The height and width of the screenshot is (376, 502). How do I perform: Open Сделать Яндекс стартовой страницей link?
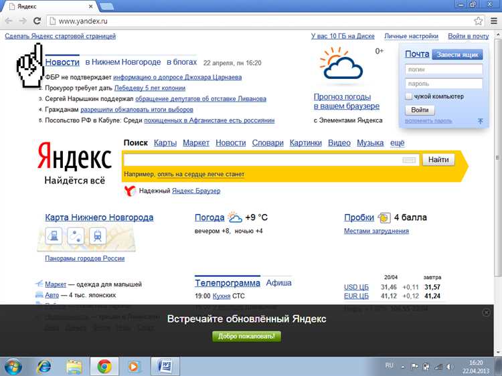pos(60,36)
